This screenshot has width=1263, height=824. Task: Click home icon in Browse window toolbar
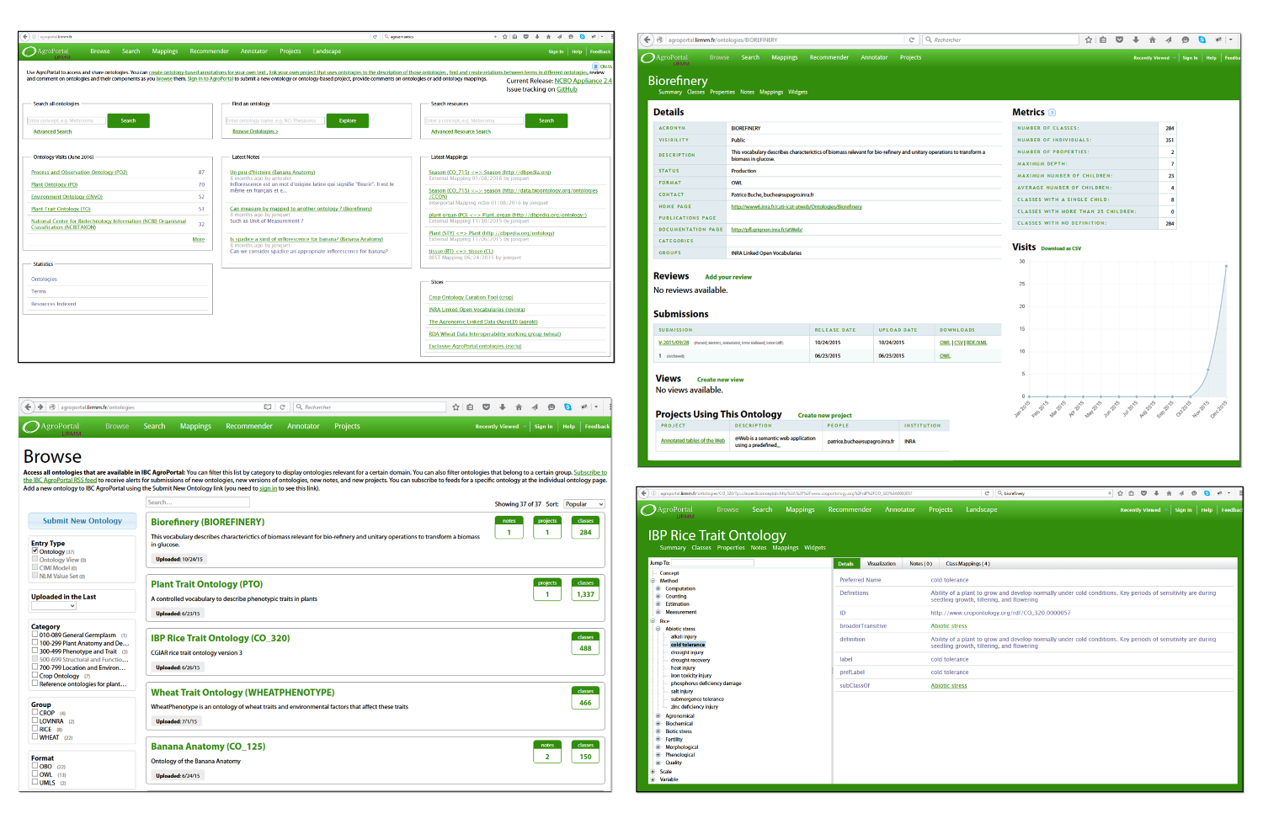tap(519, 407)
